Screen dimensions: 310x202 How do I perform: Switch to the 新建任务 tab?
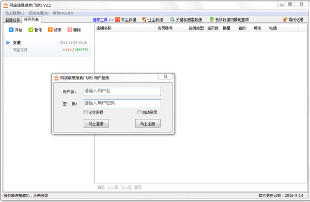[x=12, y=20]
